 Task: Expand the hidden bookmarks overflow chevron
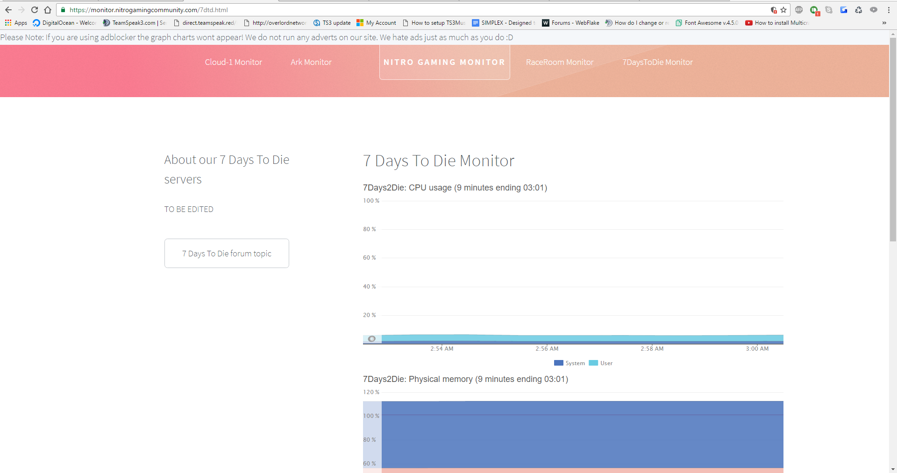pyautogui.click(x=884, y=23)
